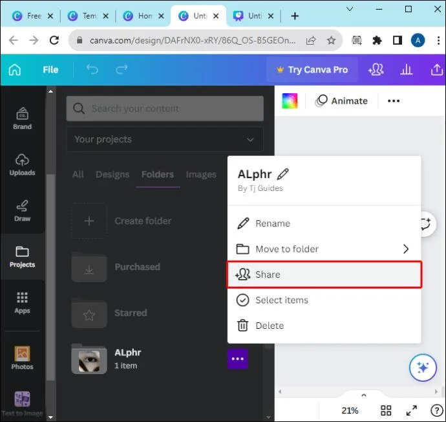The image size is (446, 422).
Task: Click sidebar scroll up arrow
Action: [x=50, y=91]
